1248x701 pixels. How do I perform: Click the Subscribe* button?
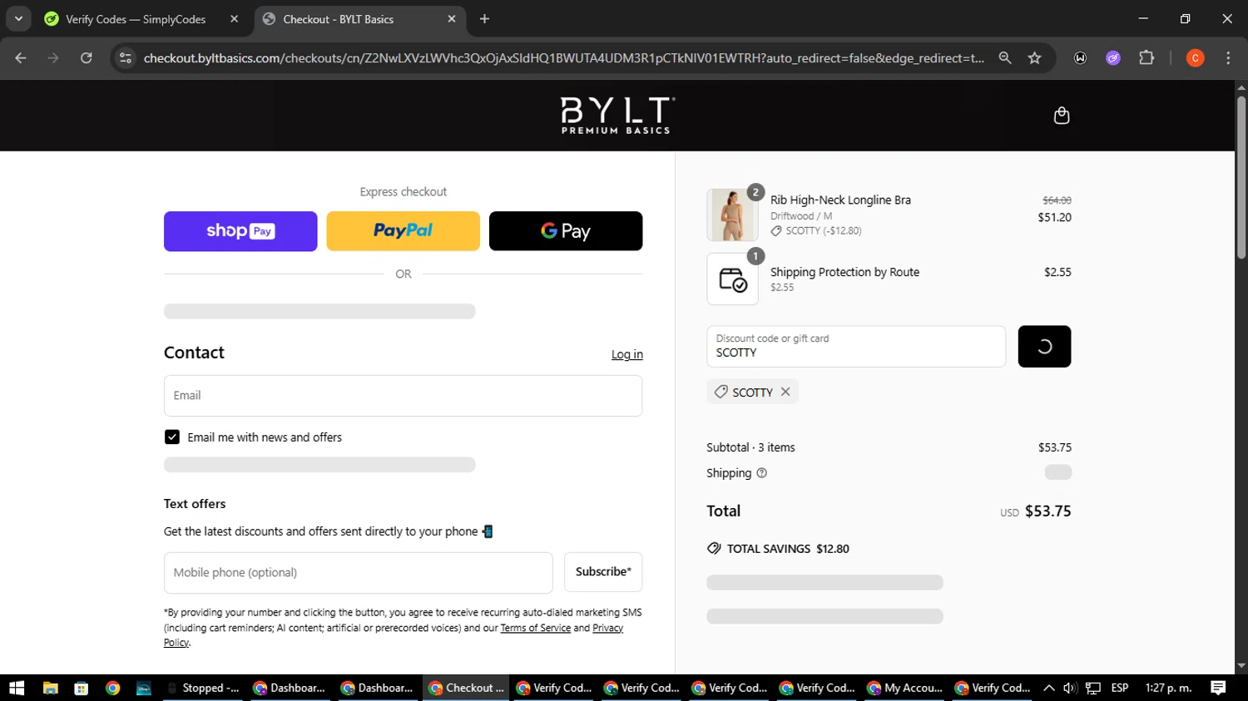603,572
